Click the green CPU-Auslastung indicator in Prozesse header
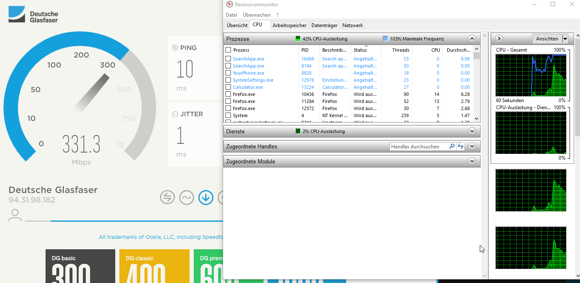This screenshot has height=283, width=580. (298, 39)
